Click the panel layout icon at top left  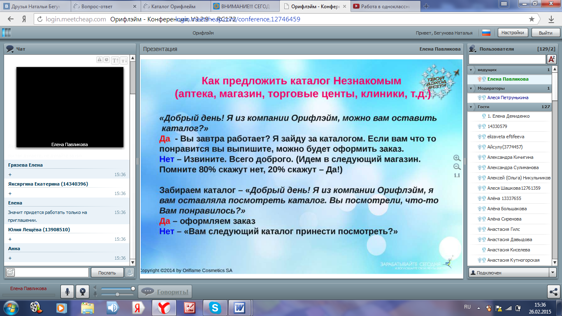[6, 33]
